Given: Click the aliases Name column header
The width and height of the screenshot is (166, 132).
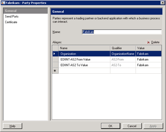Looking at the screenshot, I should [x=84, y=48].
